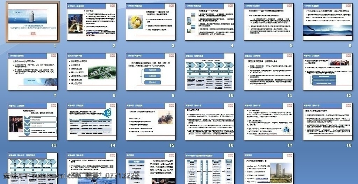Select slide thumbnail numbered 7
This screenshot has width=358, height=184.
pos(33,72)
